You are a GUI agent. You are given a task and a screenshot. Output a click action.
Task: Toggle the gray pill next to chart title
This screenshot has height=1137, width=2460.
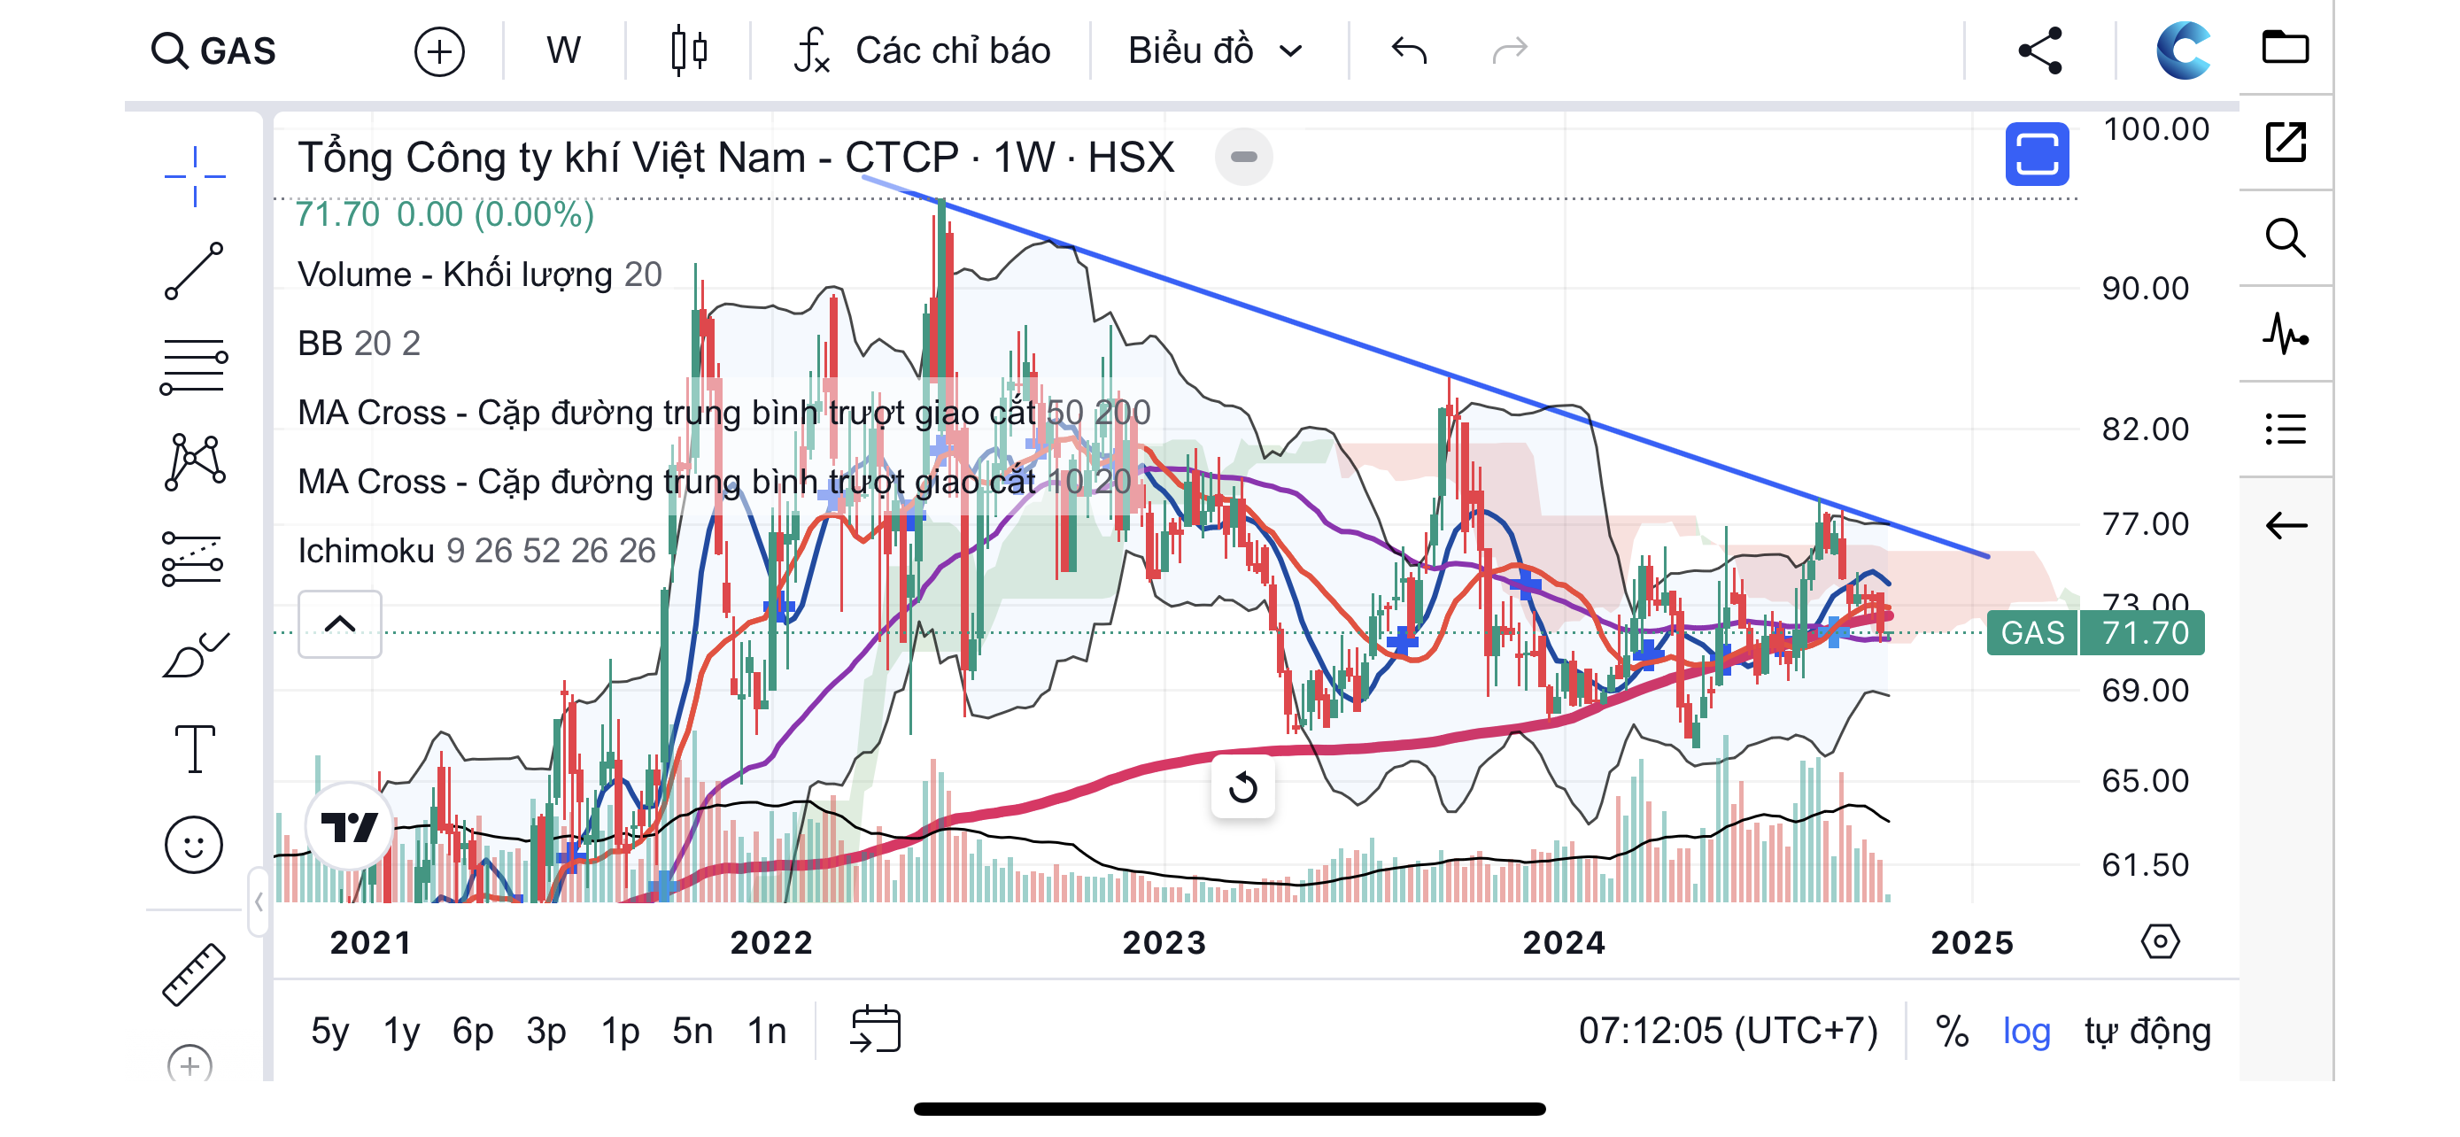(x=1243, y=157)
